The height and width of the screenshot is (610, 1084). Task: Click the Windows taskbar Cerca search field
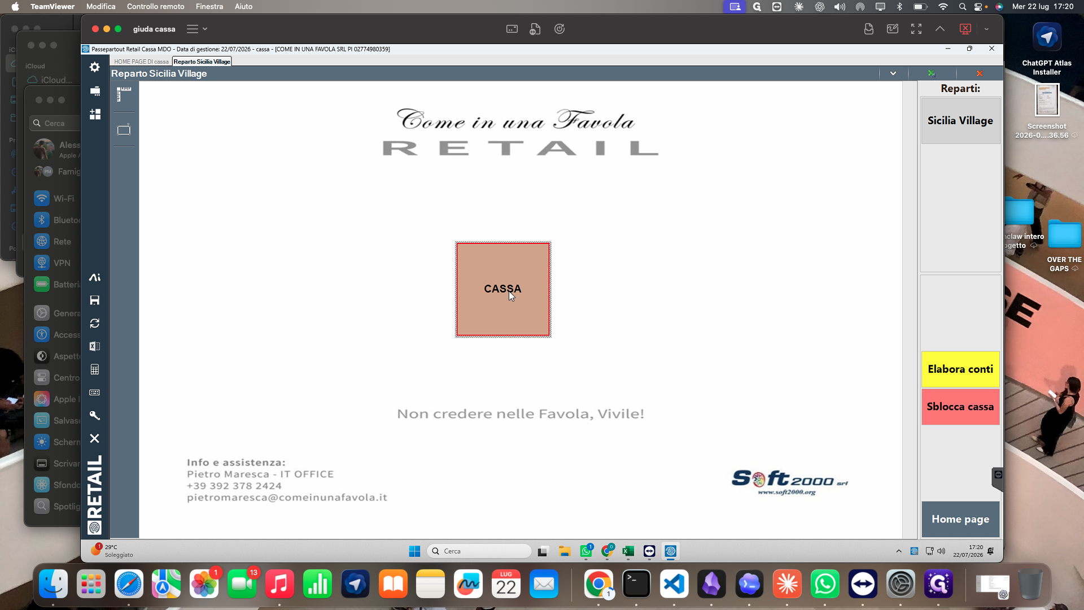click(x=480, y=551)
